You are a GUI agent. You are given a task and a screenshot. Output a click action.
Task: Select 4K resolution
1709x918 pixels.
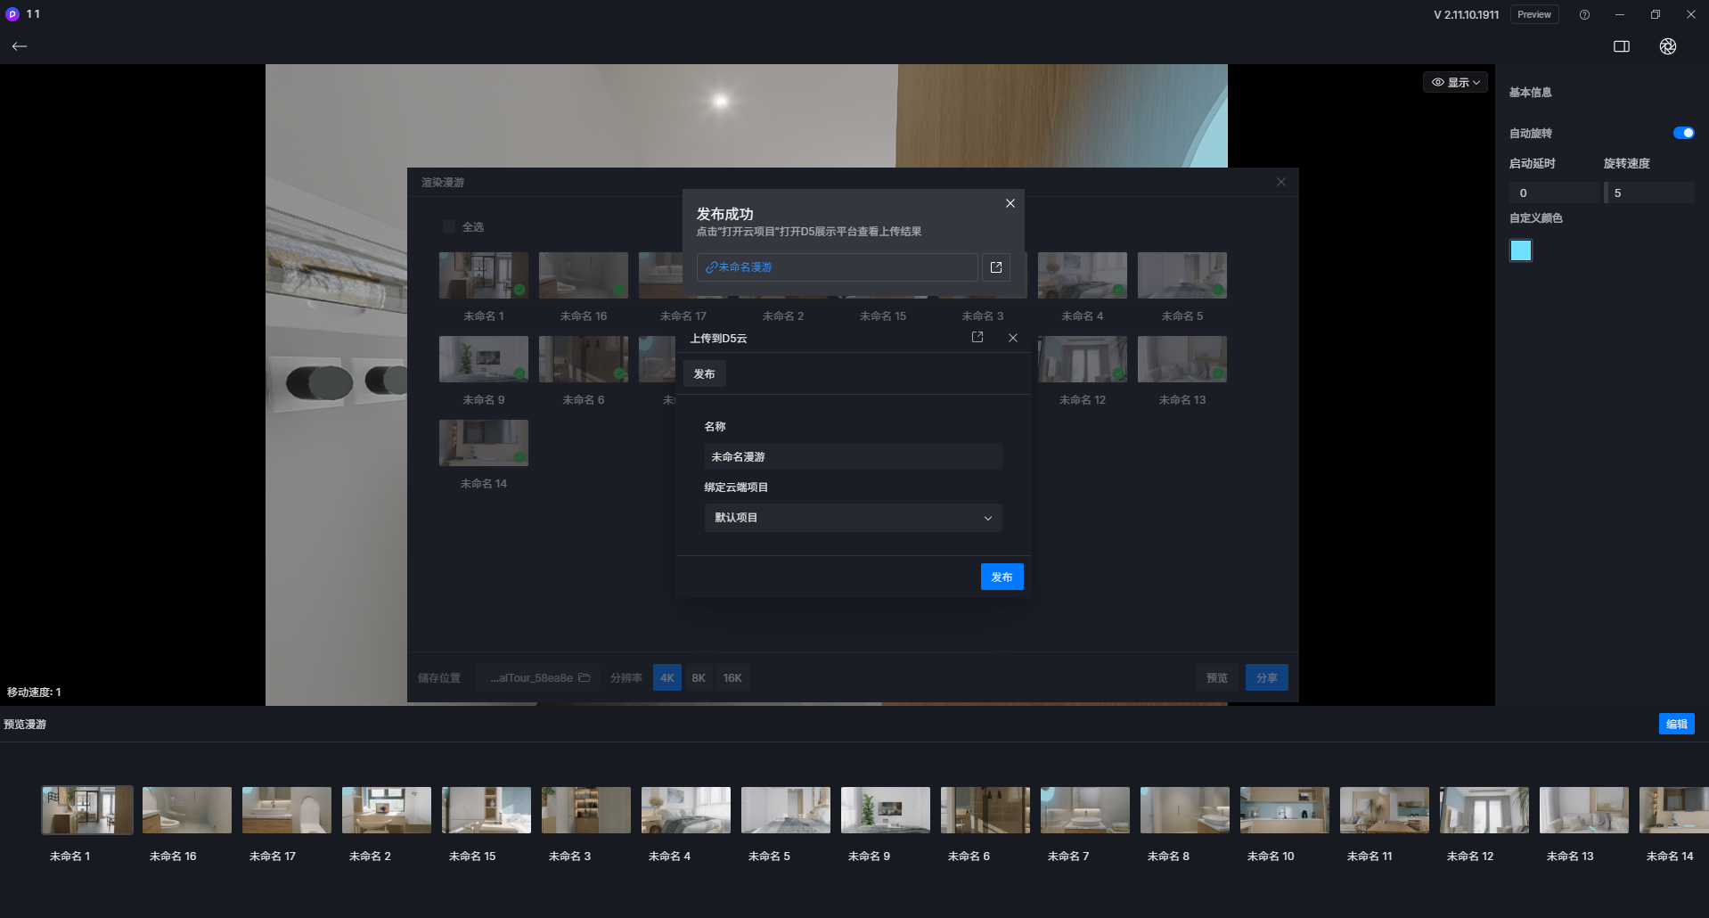click(667, 678)
